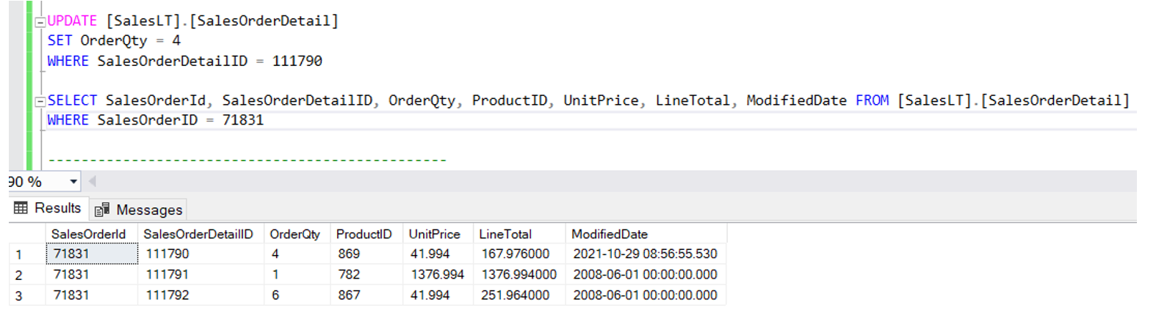Collapse the UPDATE statement code block
This screenshot has height=335, width=1156.
[40, 22]
